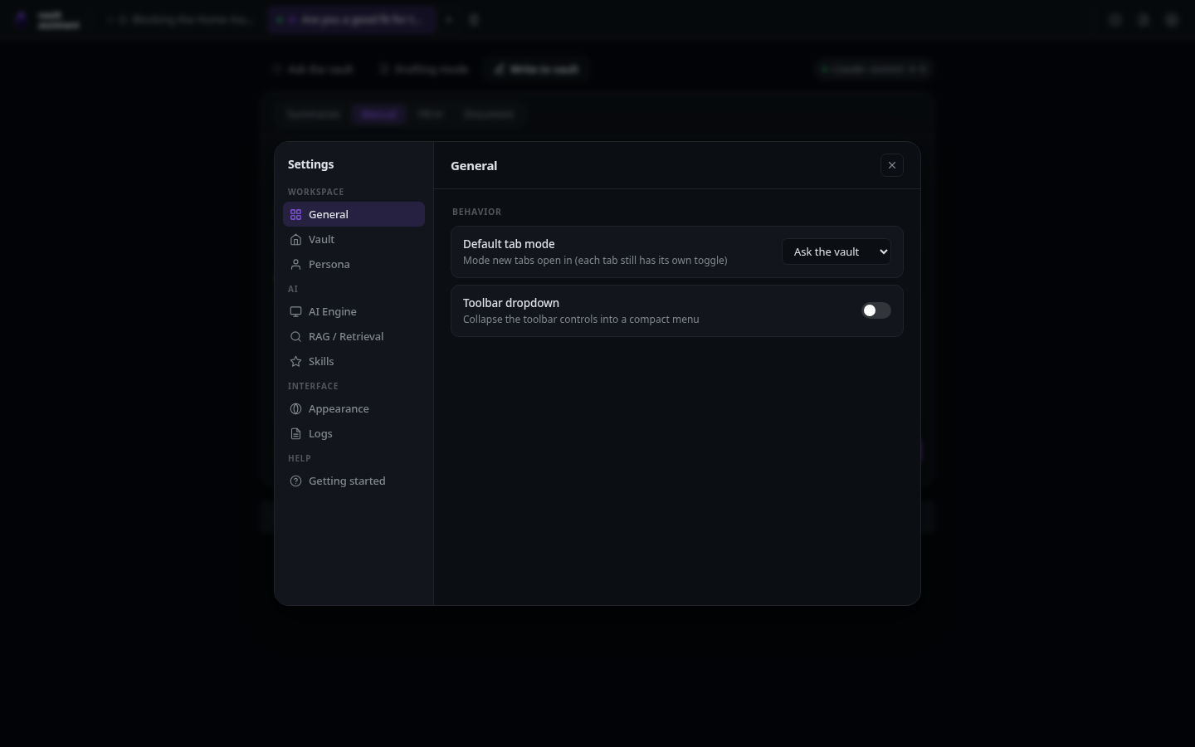Click "Collapse the toolbar controls into a compact menu"
The height and width of the screenshot is (747, 1195).
[x=581, y=320]
